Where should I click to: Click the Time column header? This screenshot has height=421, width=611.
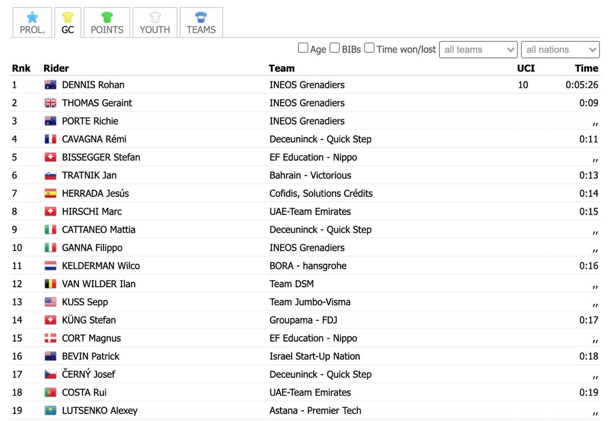[x=587, y=68]
